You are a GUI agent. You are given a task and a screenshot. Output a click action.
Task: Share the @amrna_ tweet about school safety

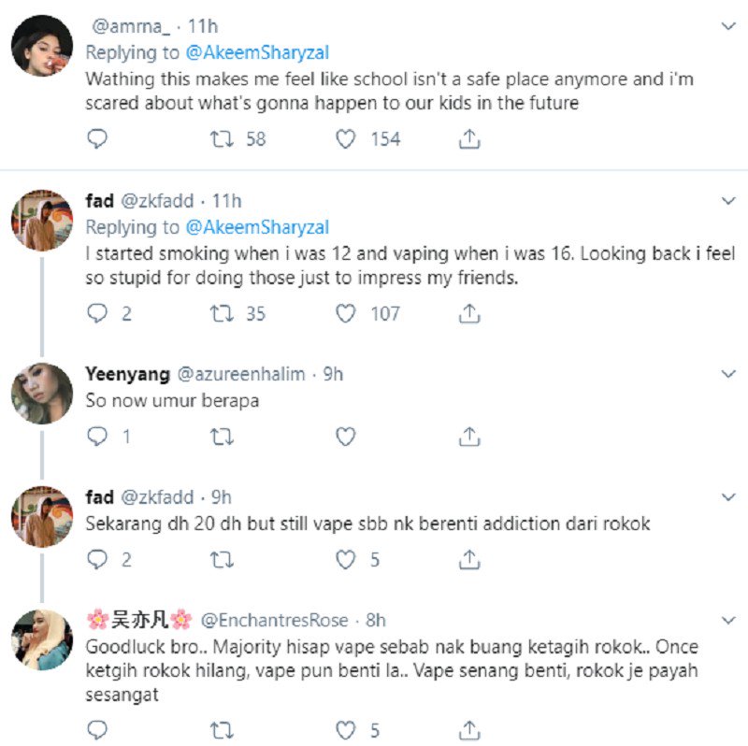470,139
